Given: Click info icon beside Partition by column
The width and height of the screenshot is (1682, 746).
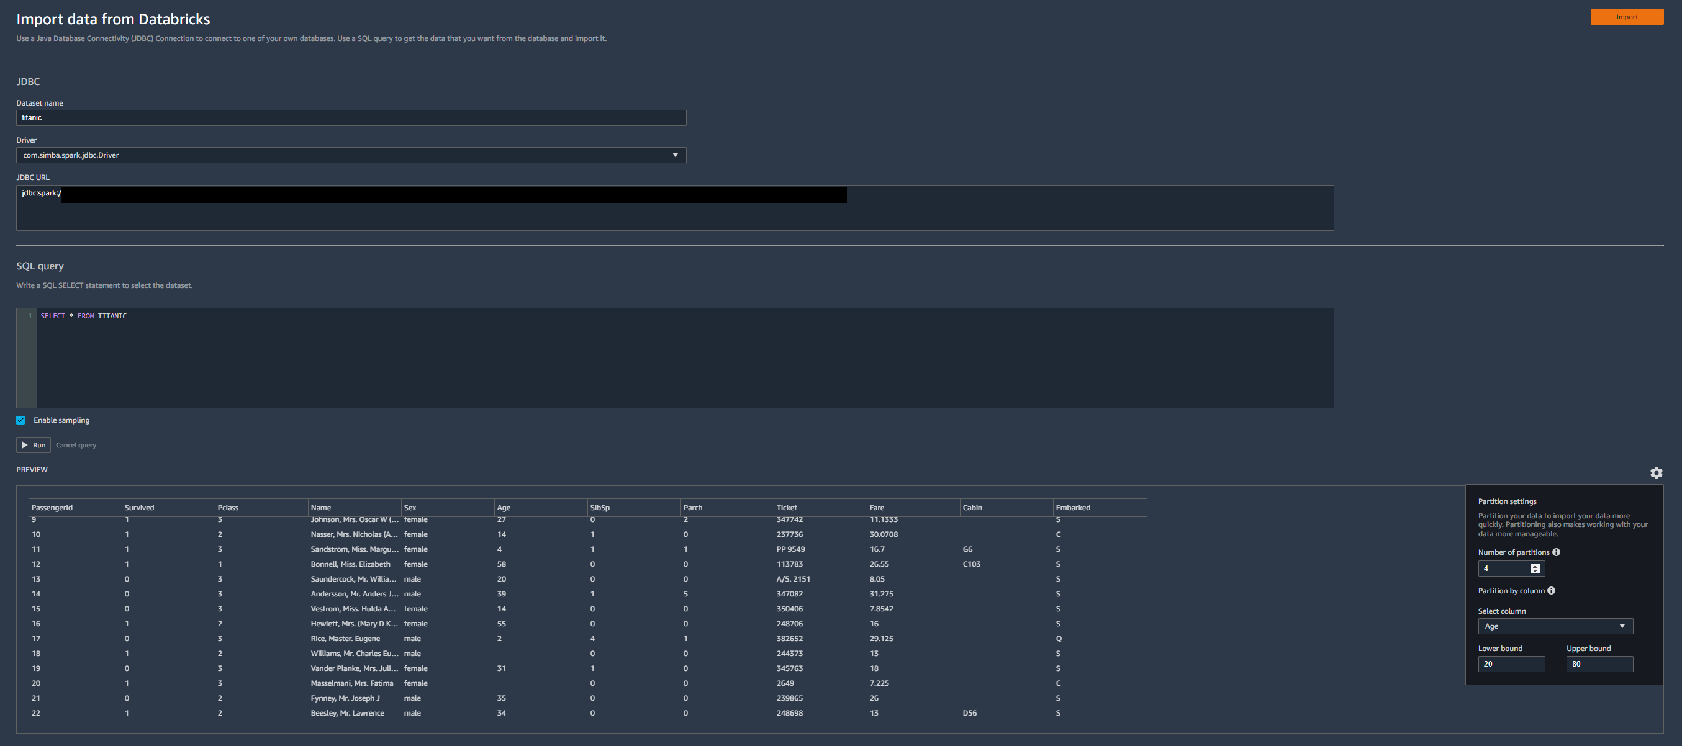Looking at the screenshot, I should (1552, 591).
